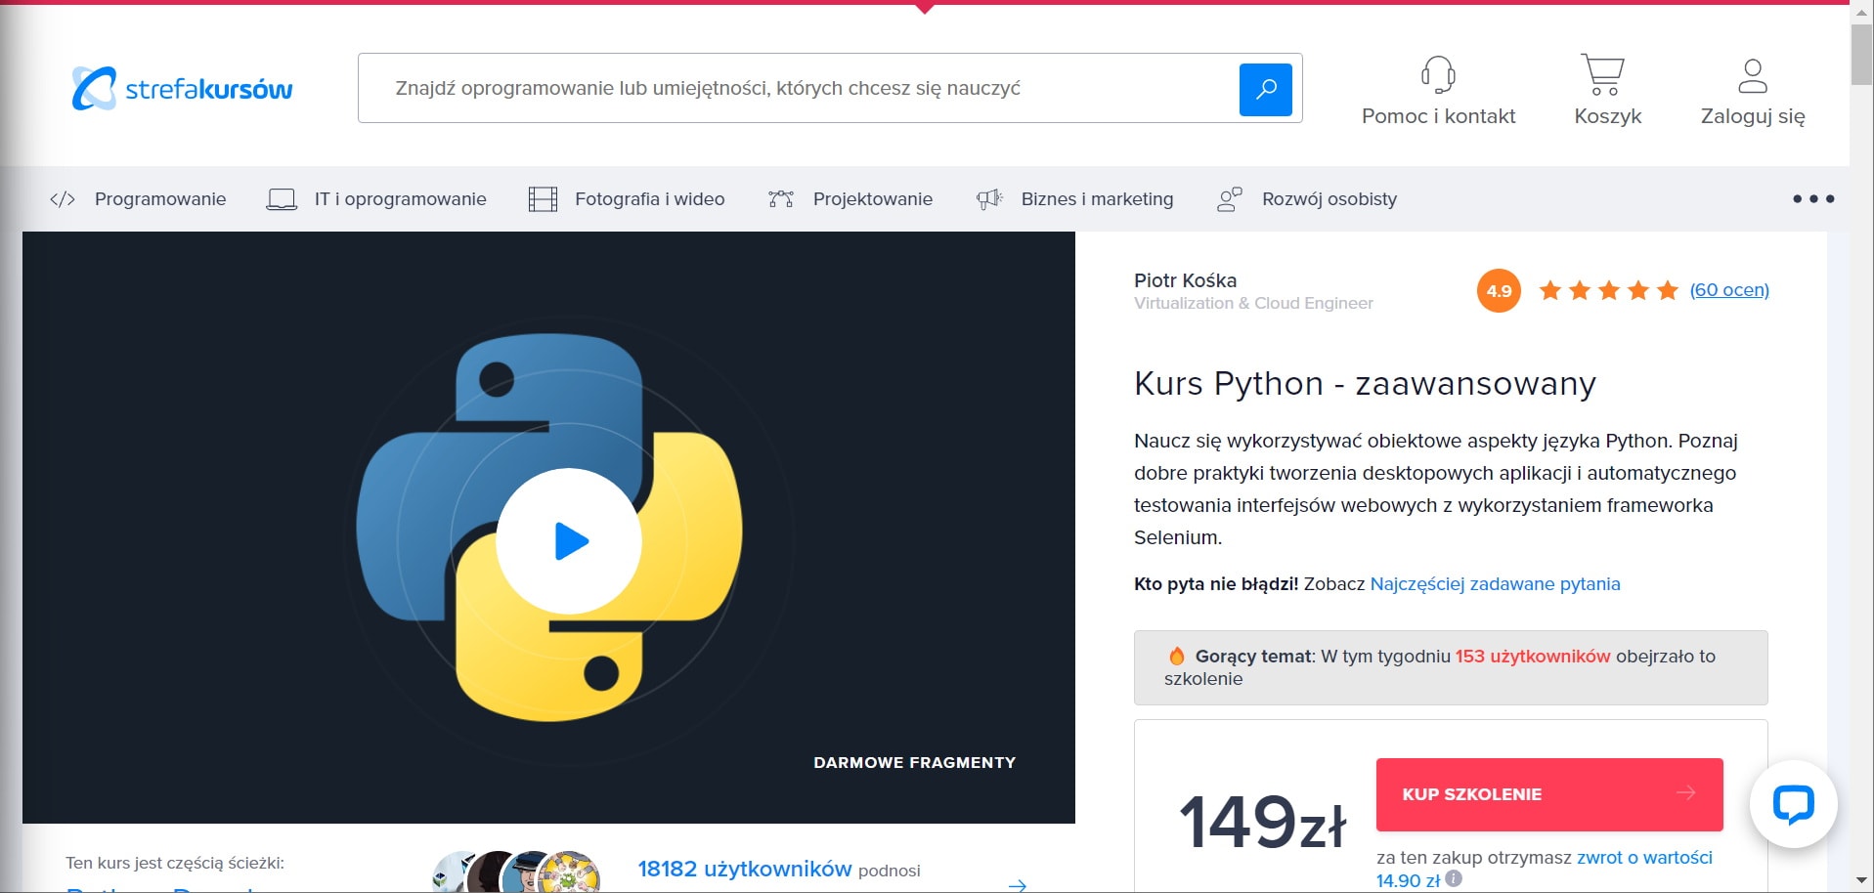Click the Koszyk text link
1874x893 pixels.
pyautogui.click(x=1607, y=116)
